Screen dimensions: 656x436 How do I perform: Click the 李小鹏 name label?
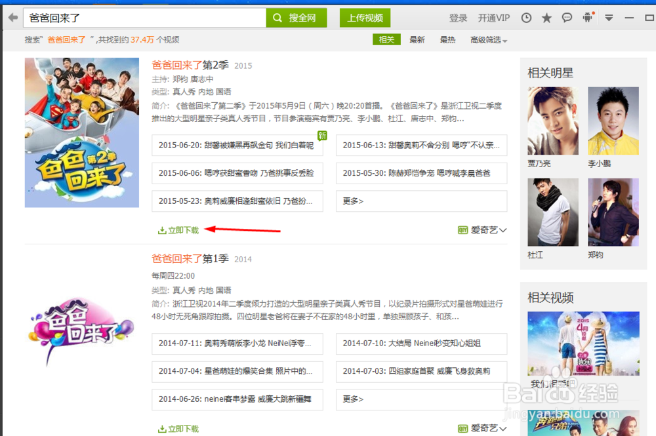click(600, 164)
